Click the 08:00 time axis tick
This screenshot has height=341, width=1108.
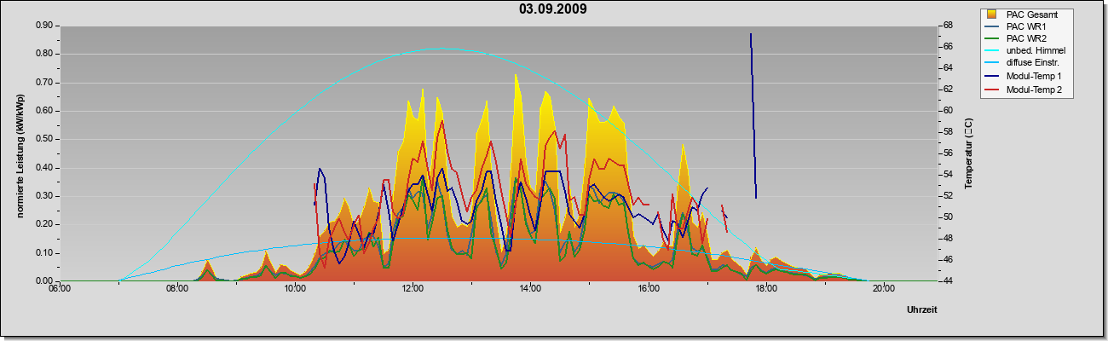pos(176,289)
